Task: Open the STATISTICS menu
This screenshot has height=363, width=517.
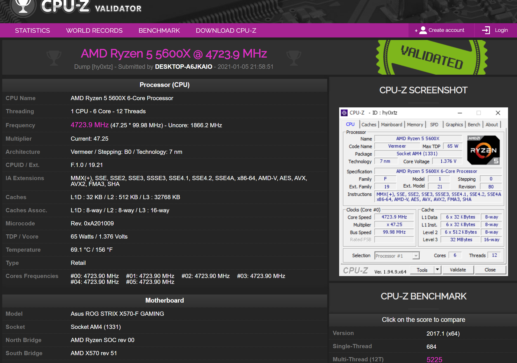Action: coord(32,30)
